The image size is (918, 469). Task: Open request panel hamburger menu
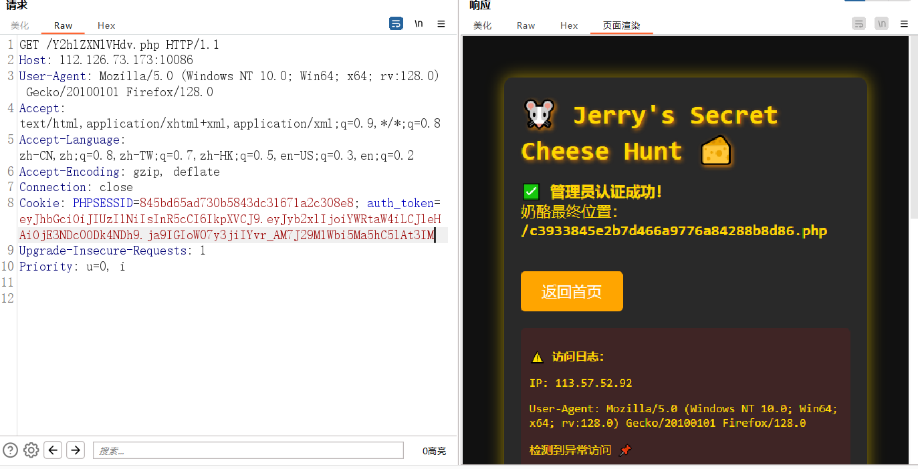point(441,23)
